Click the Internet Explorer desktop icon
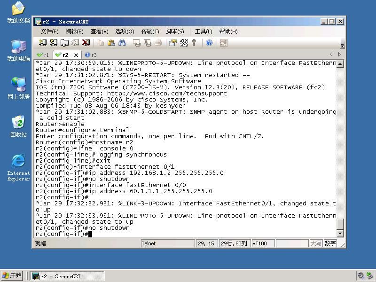Viewport: 376px width, 282px height. pyautogui.click(x=18, y=167)
